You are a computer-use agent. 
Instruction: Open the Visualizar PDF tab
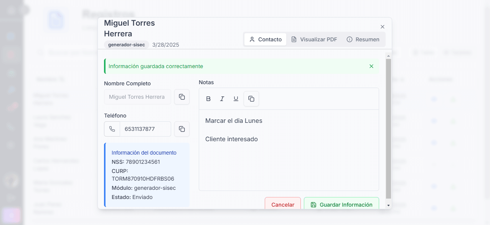pos(314,39)
